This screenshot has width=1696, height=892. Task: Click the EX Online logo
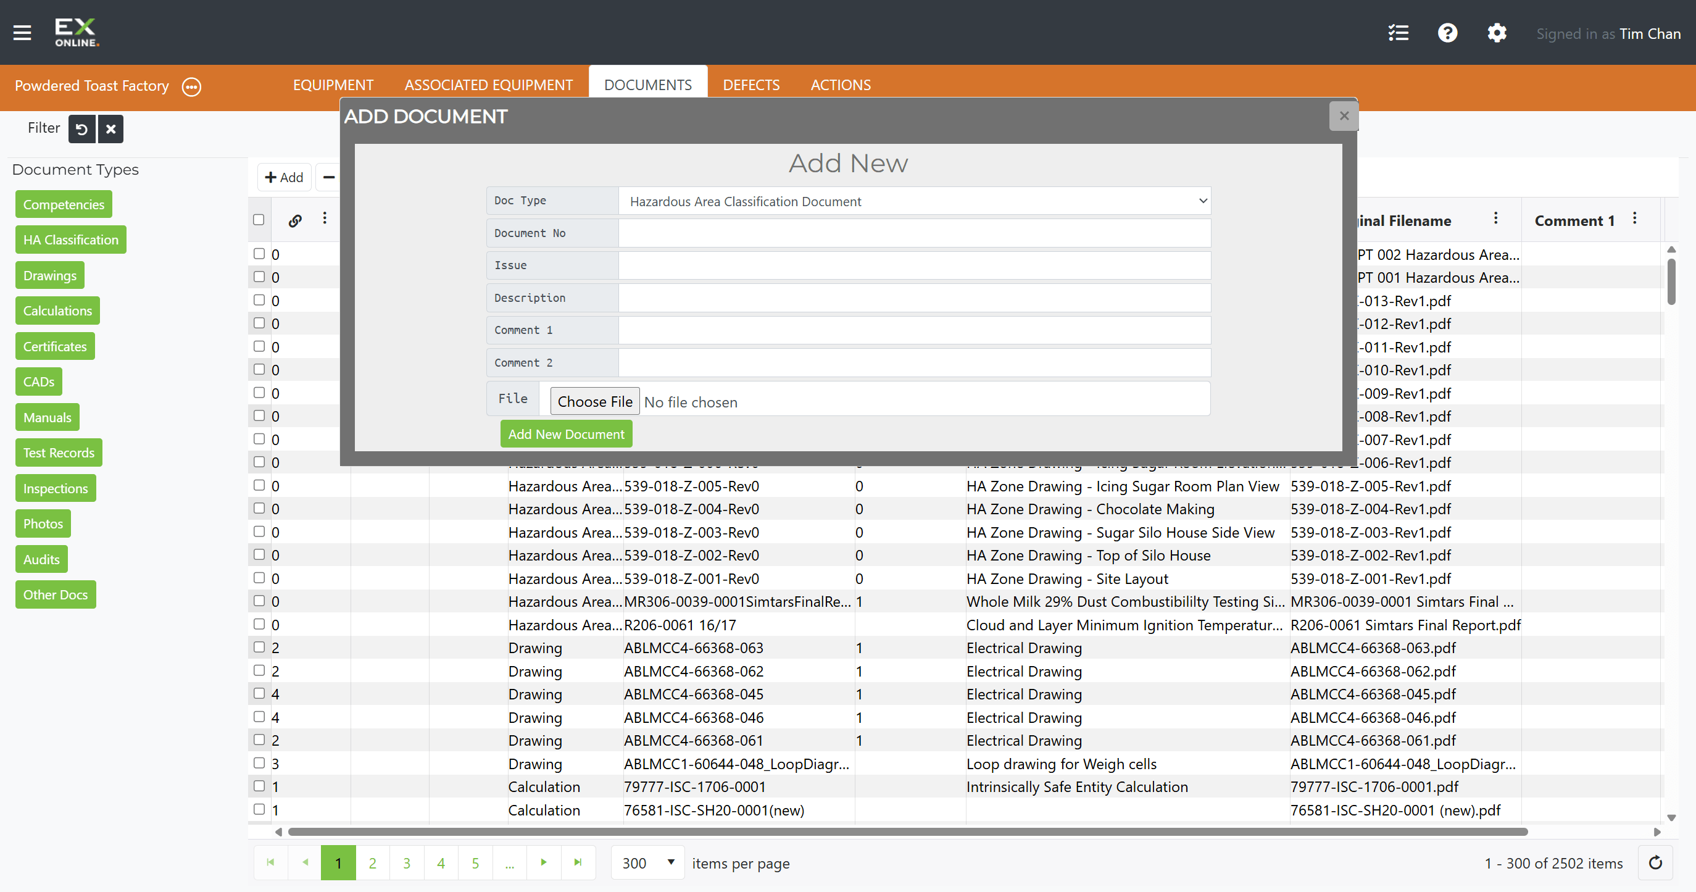tap(77, 32)
